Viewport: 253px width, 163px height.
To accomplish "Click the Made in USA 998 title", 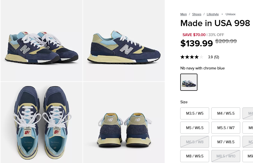I will tap(215, 23).
